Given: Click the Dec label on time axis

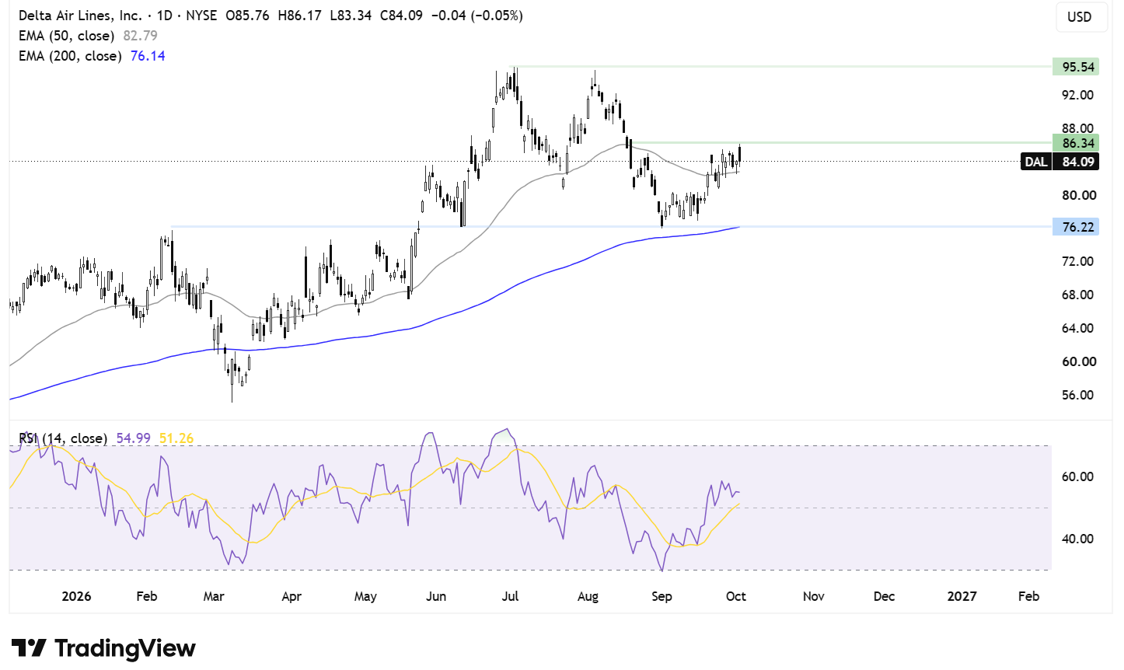Looking at the screenshot, I should [884, 596].
